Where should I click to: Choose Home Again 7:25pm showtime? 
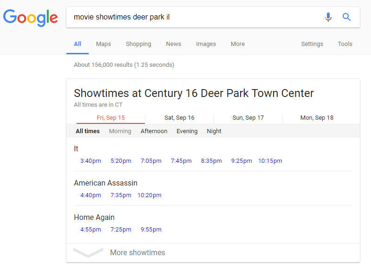coord(121,230)
